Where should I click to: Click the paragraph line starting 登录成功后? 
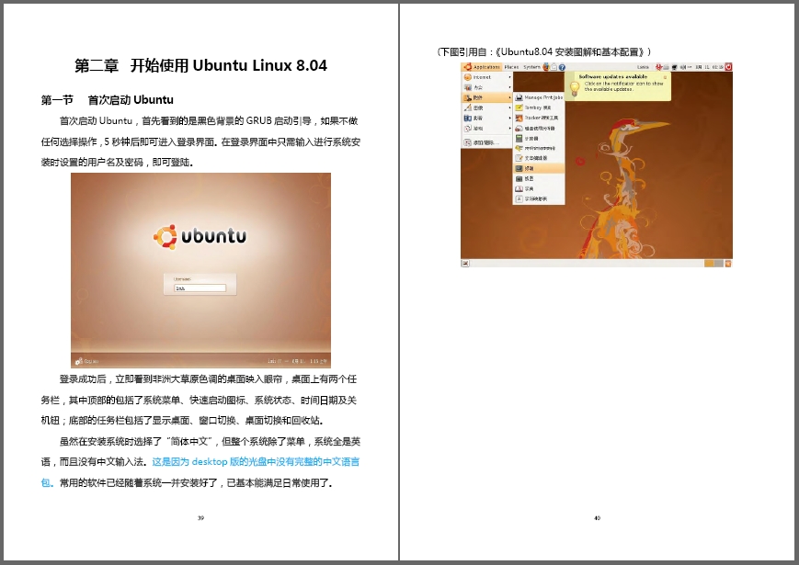point(208,379)
